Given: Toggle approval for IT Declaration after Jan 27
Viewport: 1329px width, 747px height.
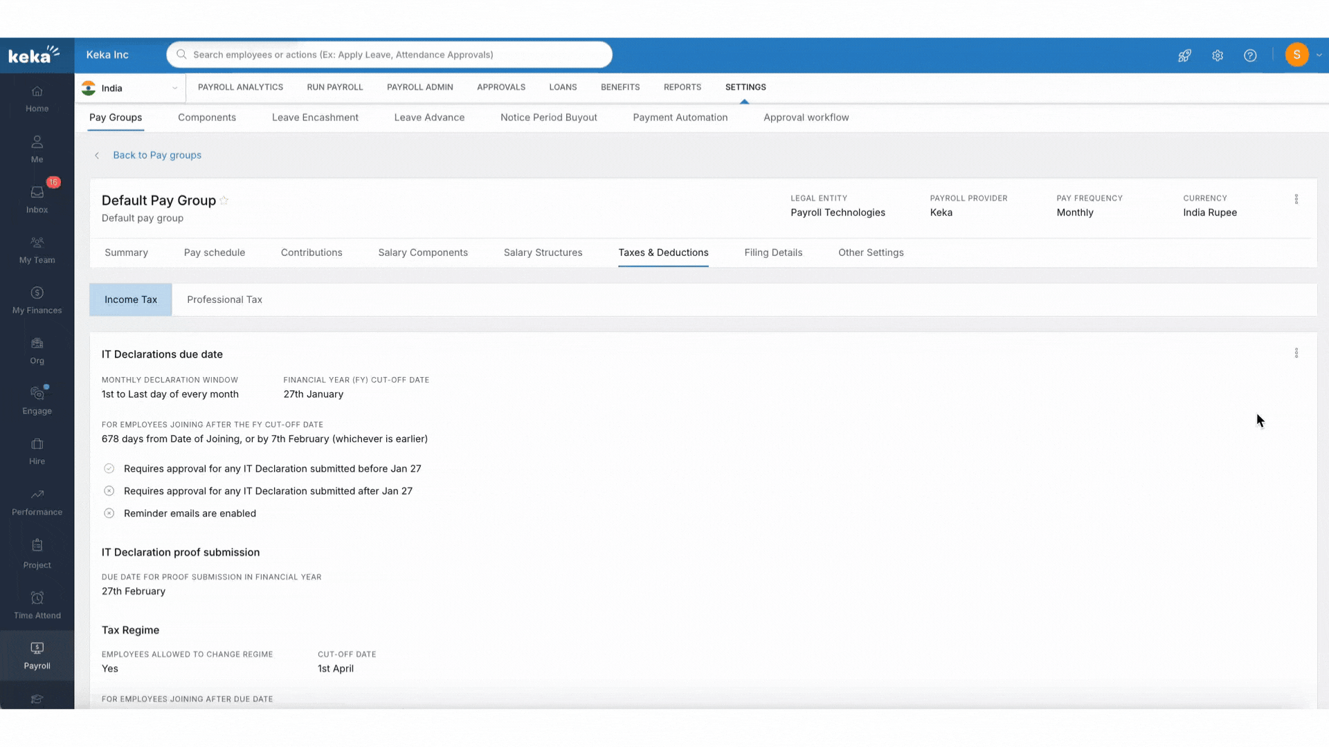Looking at the screenshot, I should tap(109, 490).
